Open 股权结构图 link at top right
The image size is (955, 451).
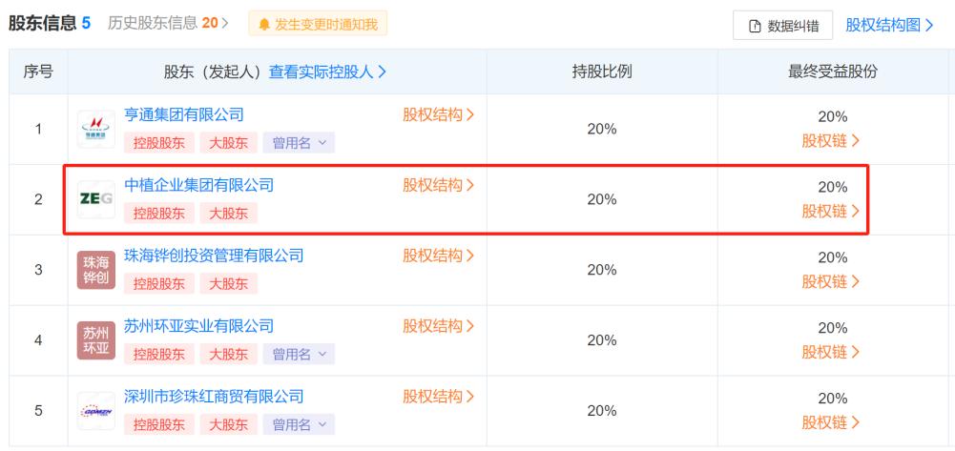889,24
